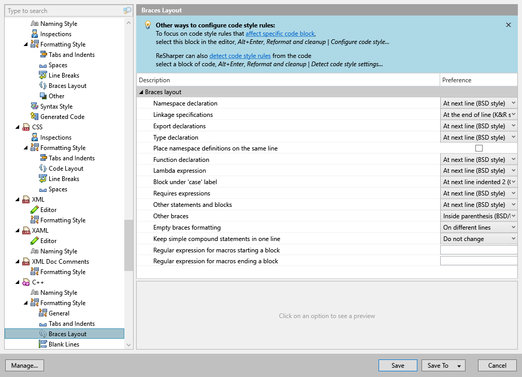Click the lightbulb tip icon in banner

coord(148,25)
